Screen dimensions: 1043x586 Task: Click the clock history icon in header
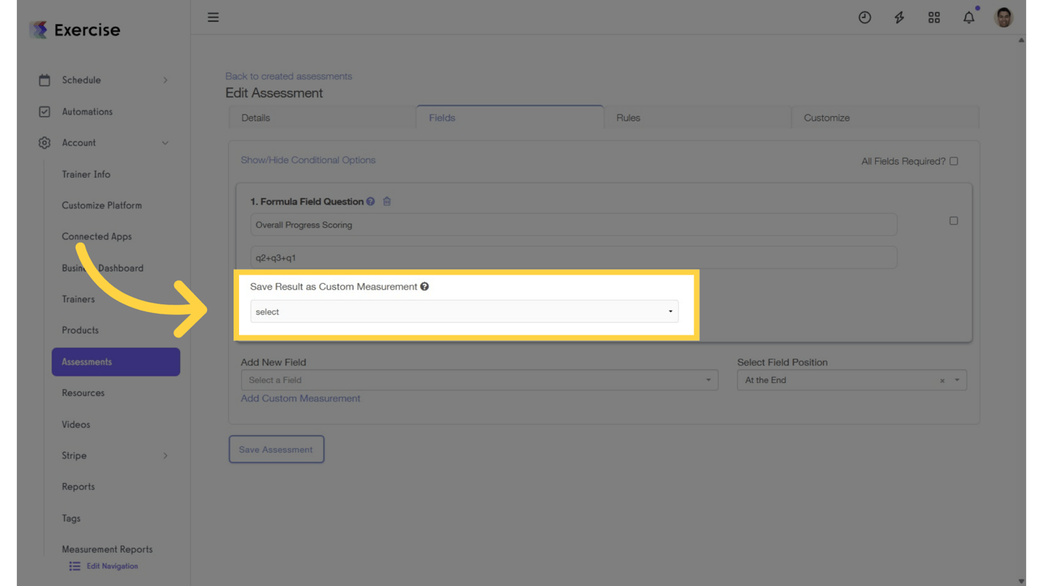point(864,17)
